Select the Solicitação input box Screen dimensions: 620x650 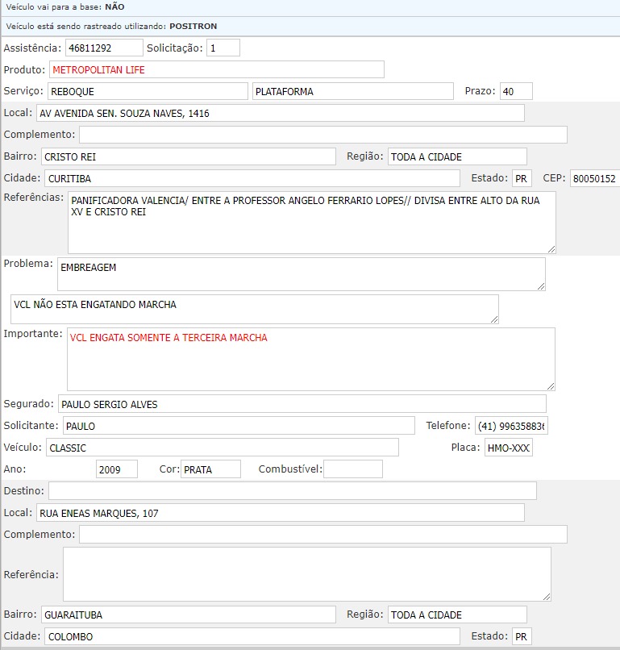click(223, 48)
